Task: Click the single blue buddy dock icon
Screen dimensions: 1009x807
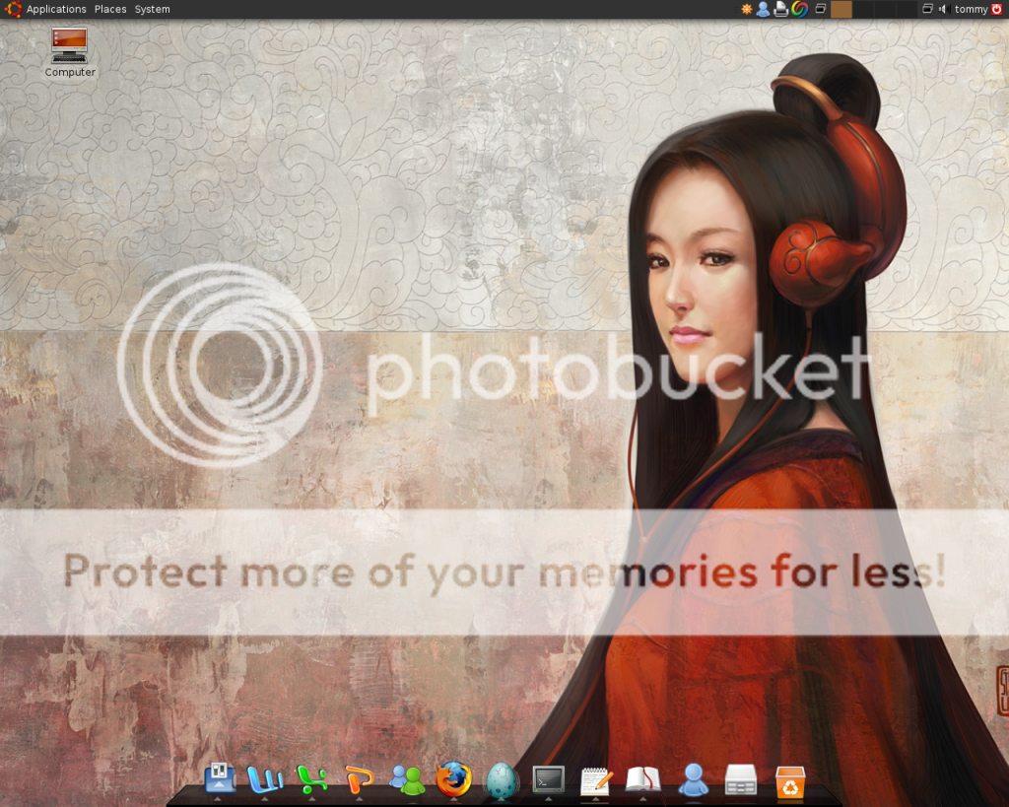Action: tap(693, 779)
